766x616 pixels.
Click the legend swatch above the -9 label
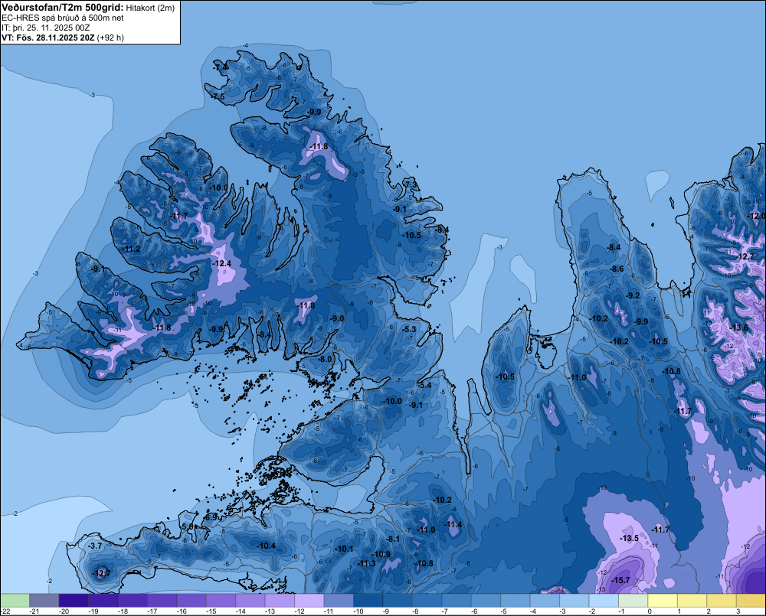point(398,601)
